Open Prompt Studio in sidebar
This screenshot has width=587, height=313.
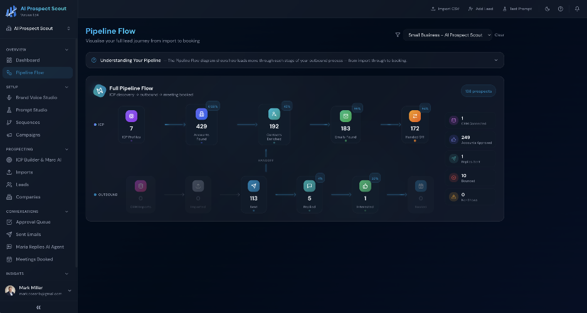point(38,110)
